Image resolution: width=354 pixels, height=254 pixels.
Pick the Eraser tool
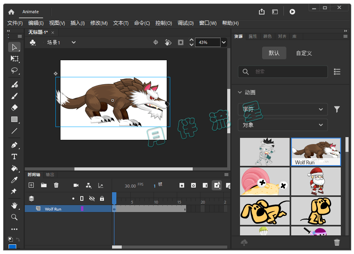(x=14, y=108)
